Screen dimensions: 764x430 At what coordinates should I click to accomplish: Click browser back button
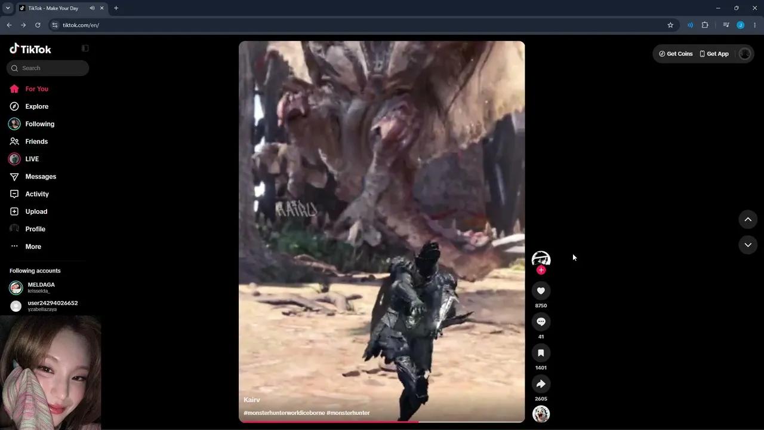coord(9,25)
